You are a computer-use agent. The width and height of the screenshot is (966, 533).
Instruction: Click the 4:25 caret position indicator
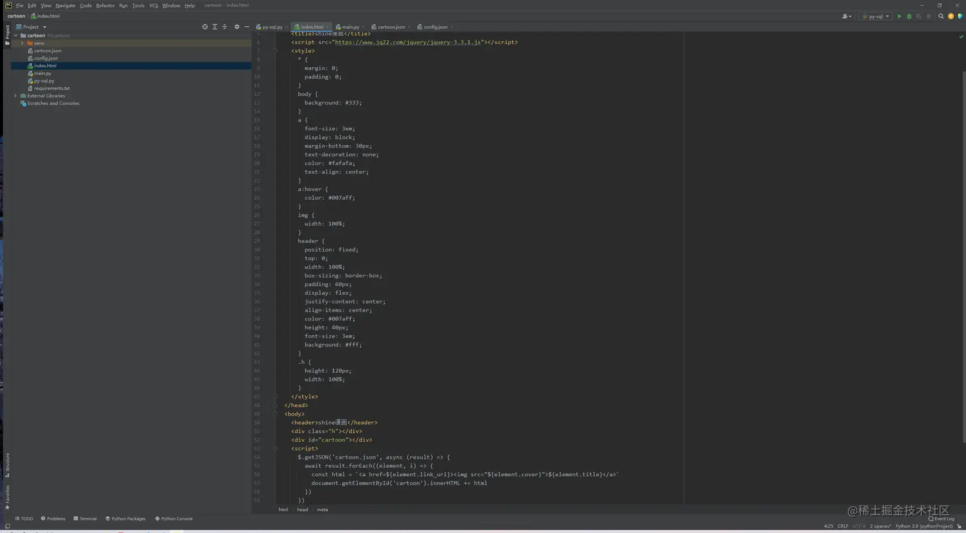click(x=829, y=526)
